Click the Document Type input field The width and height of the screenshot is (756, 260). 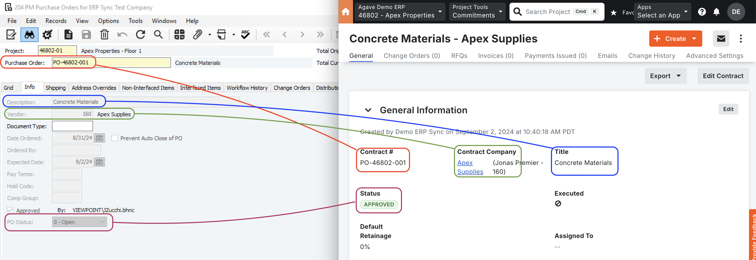72,126
